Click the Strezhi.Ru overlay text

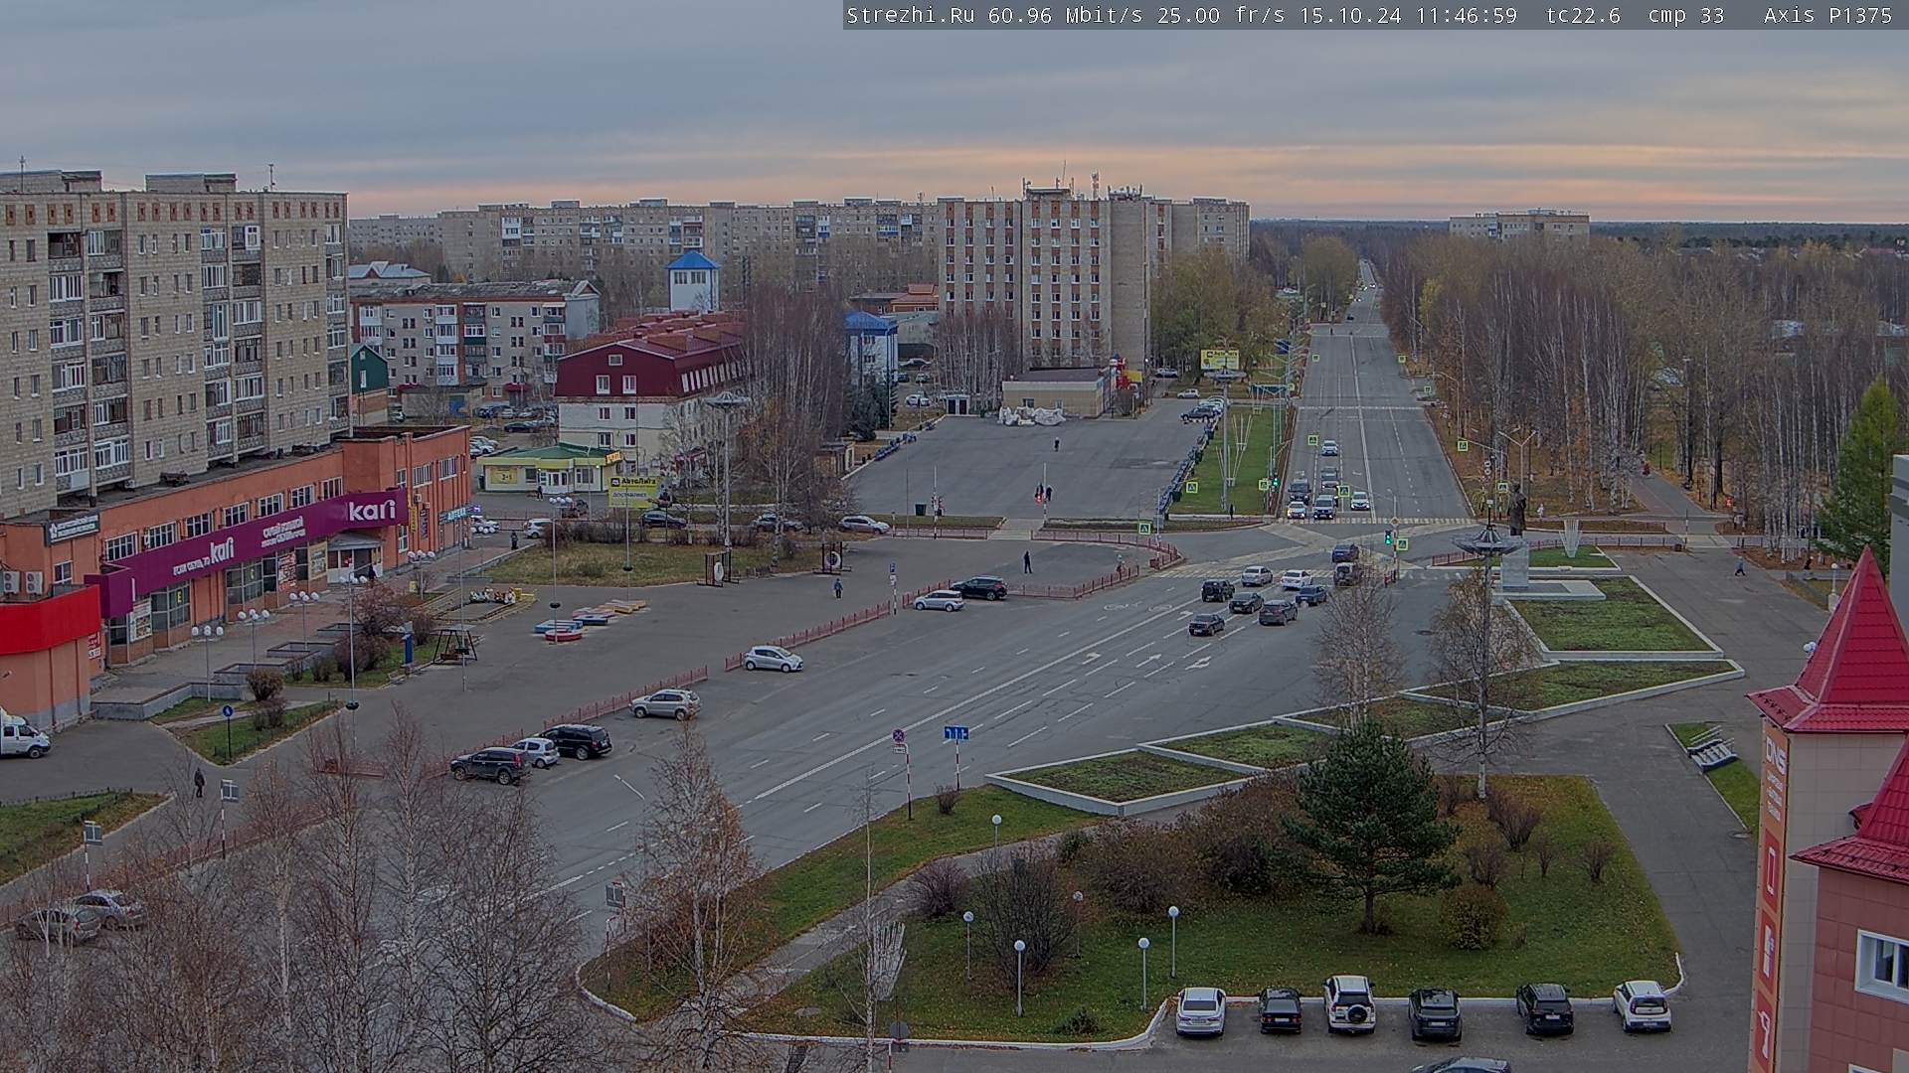coord(911,15)
